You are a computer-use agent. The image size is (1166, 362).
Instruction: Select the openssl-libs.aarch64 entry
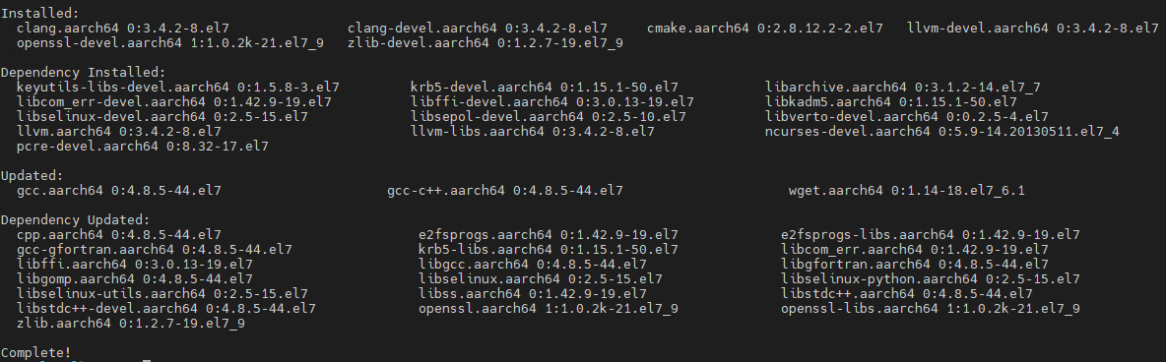pos(931,309)
